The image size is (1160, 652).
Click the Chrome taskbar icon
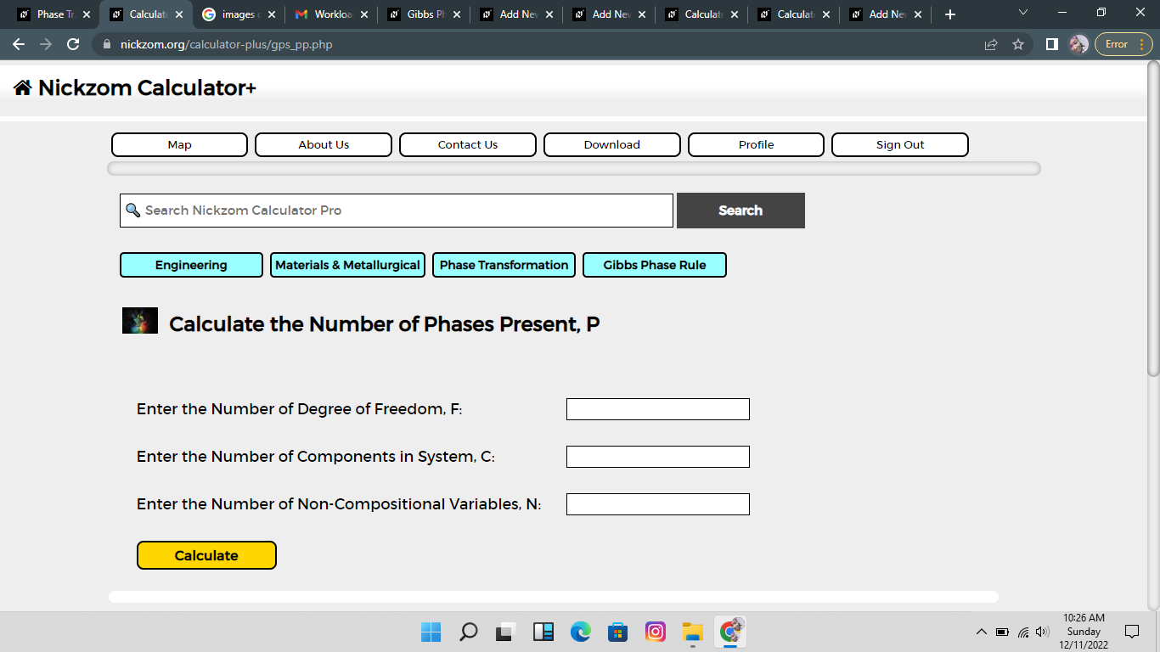(730, 632)
